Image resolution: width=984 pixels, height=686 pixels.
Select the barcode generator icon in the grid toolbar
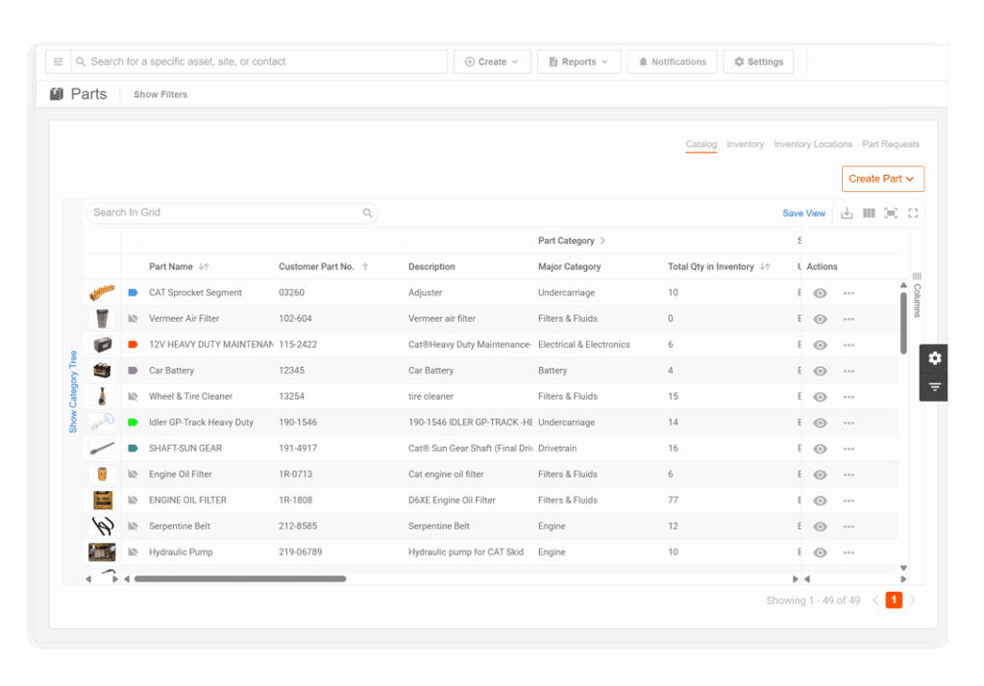[868, 212]
